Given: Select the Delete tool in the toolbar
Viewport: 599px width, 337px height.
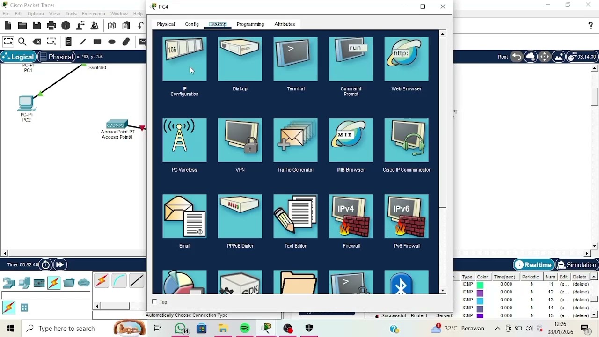Looking at the screenshot, I should click(37, 42).
